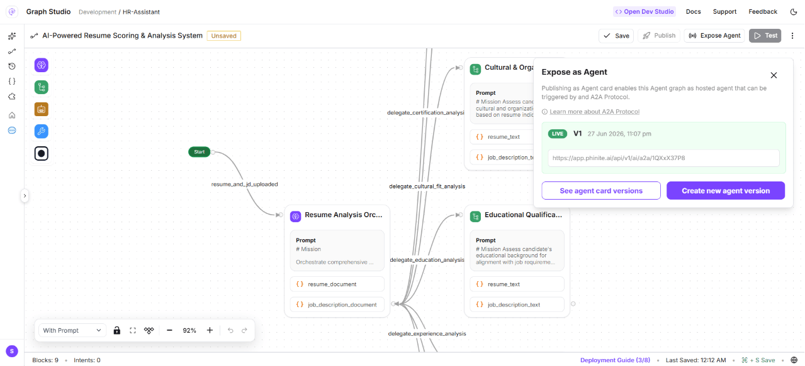Add a green tree router block
The width and height of the screenshot is (805, 366).
click(x=42, y=87)
